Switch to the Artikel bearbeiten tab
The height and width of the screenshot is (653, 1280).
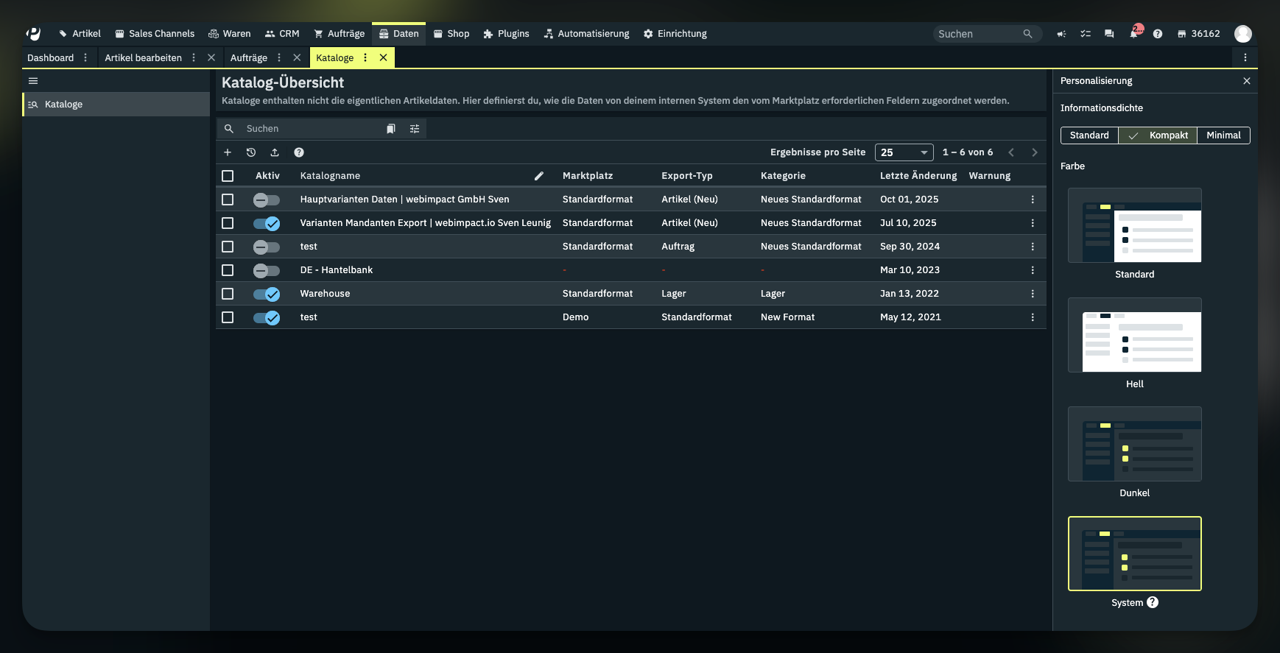pos(143,57)
